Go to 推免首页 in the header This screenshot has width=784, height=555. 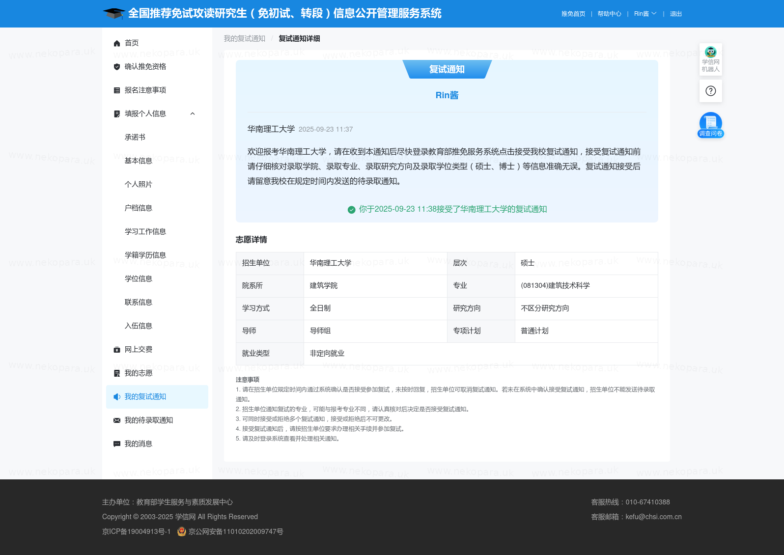point(573,14)
